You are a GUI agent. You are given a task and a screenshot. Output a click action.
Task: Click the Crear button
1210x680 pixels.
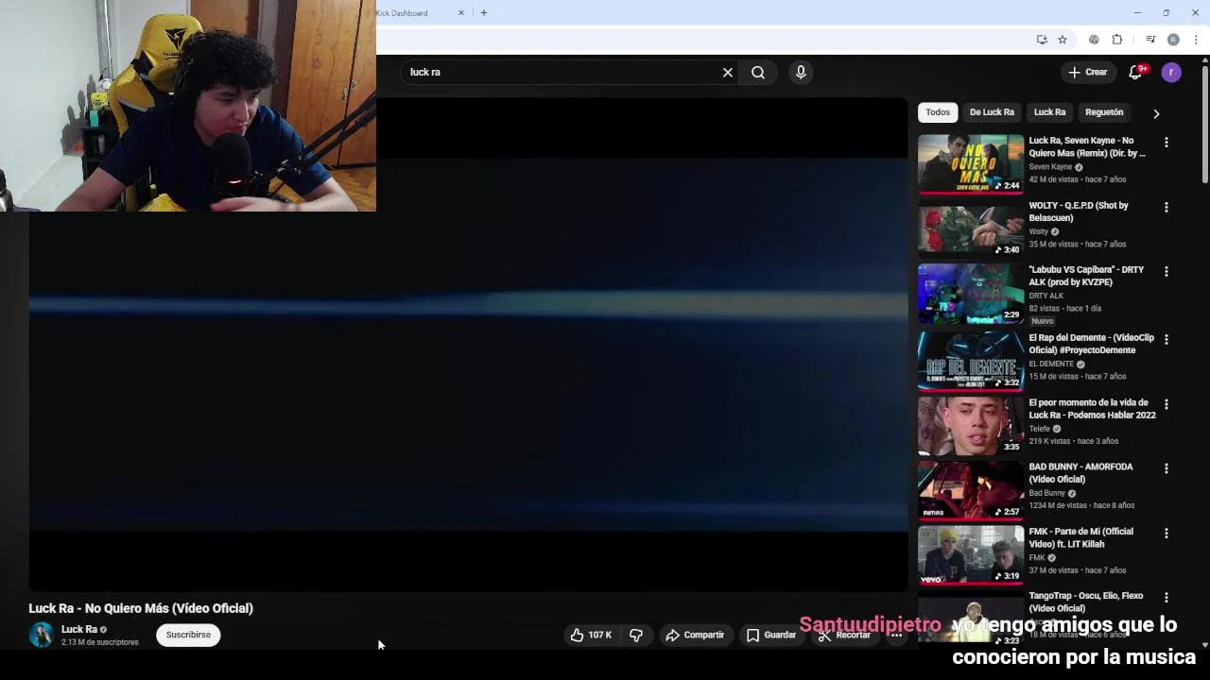coord(1087,72)
